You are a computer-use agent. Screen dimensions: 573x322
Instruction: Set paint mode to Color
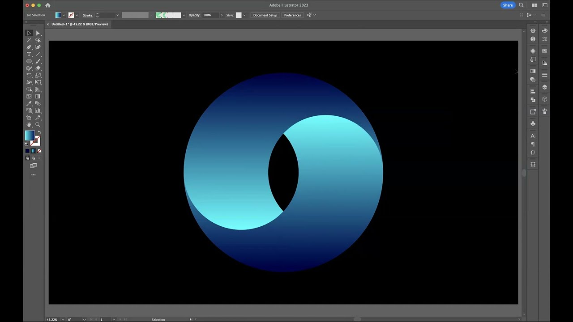pos(27,151)
